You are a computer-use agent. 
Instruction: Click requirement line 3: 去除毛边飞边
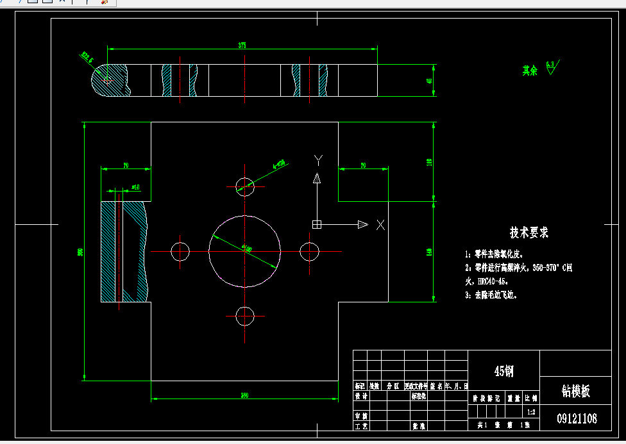pyautogui.click(x=491, y=295)
